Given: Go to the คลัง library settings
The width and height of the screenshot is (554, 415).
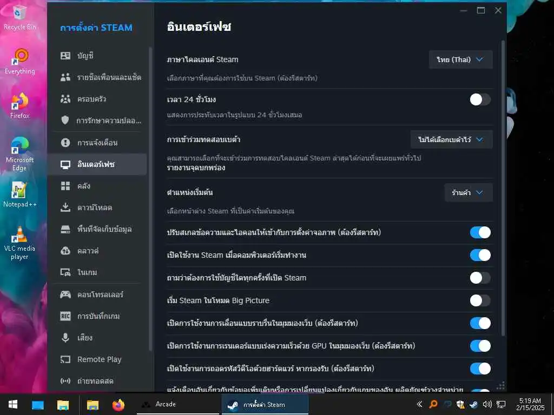Looking at the screenshot, I should pos(97,186).
